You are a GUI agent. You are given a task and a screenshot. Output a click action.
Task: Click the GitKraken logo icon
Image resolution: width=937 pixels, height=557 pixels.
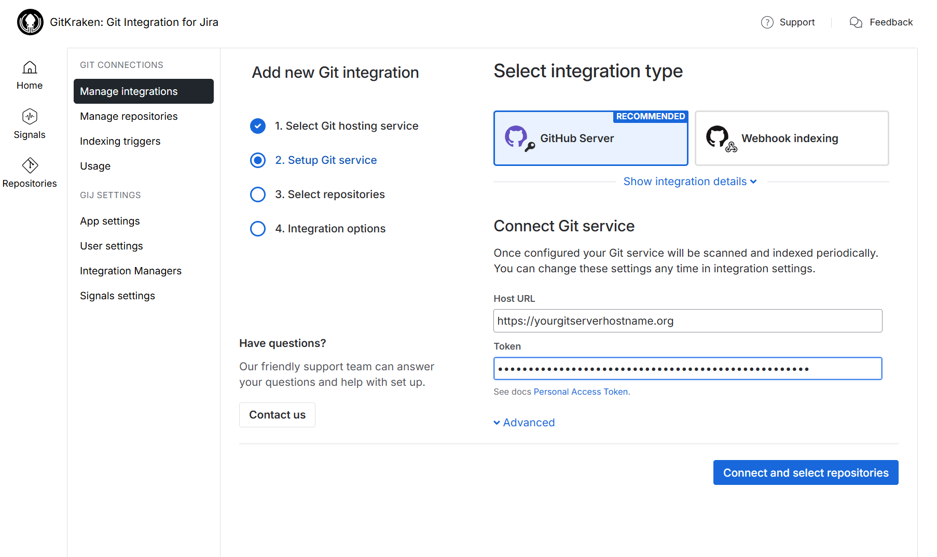30,22
